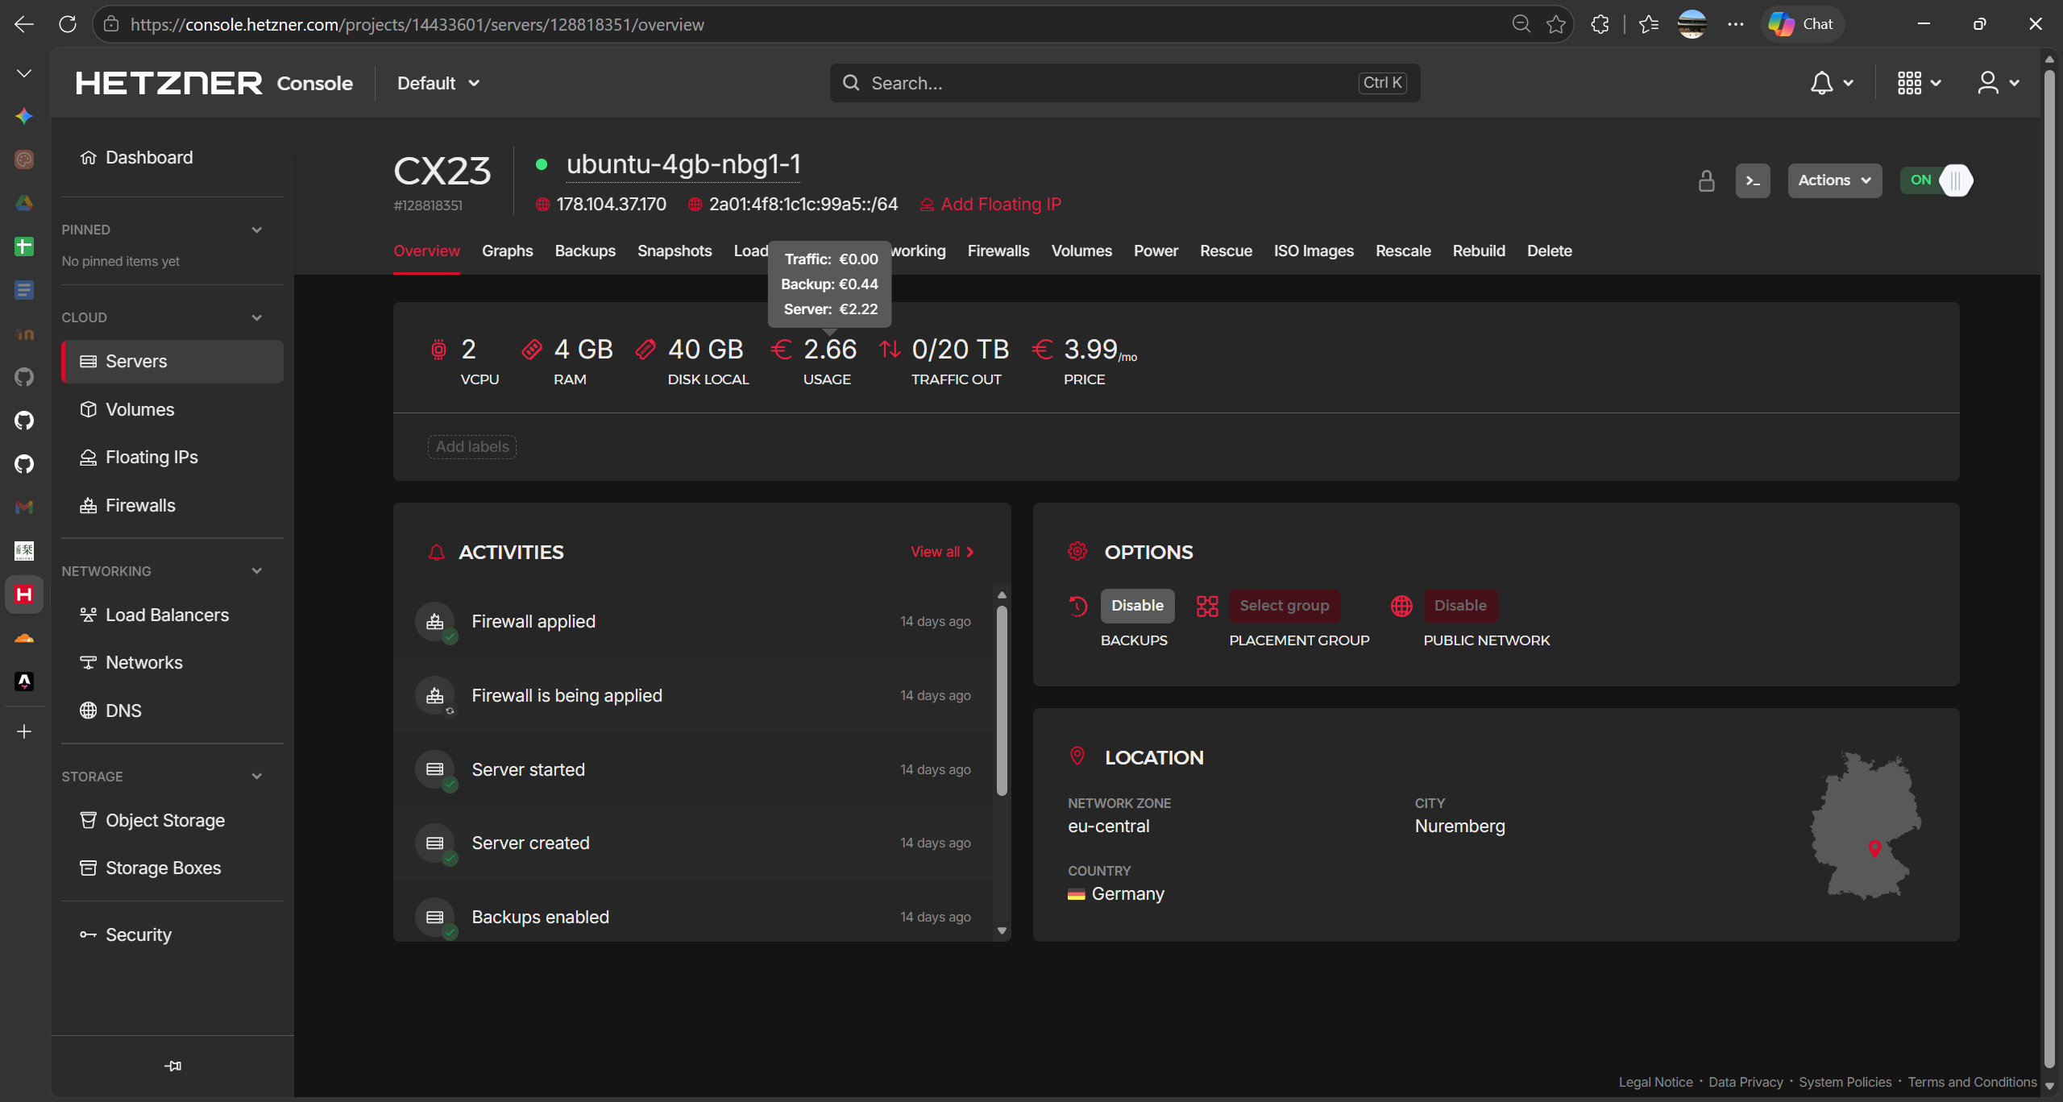Click the Activities bell icon
Viewport: 2063px width, 1102px height.
point(436,552)
